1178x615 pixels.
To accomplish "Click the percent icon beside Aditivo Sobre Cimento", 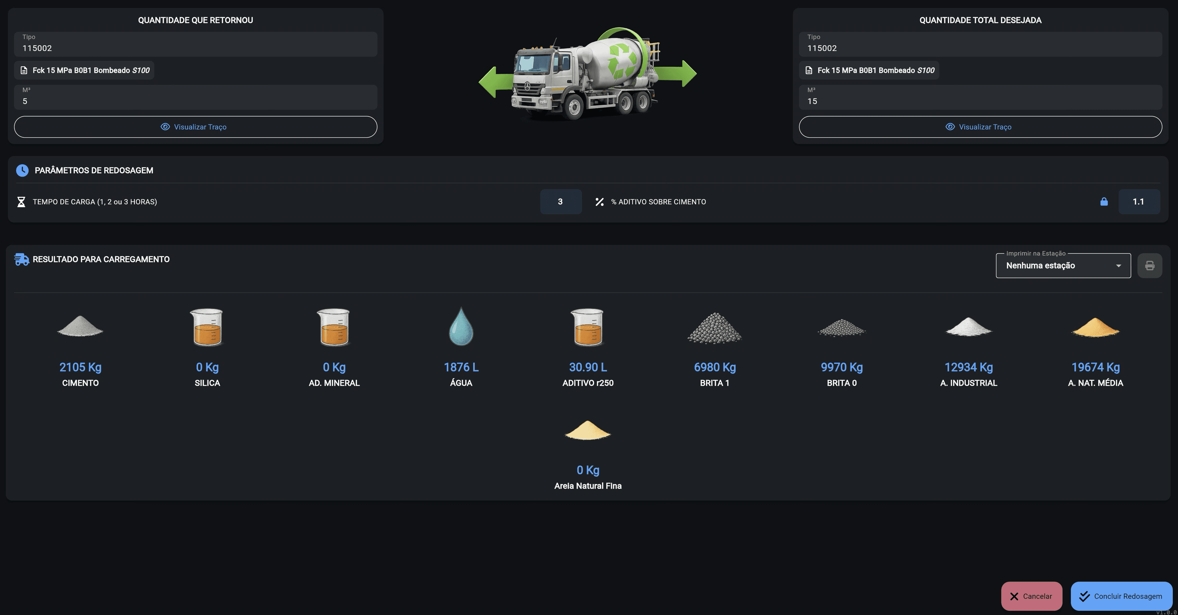I will pos(599,201).
